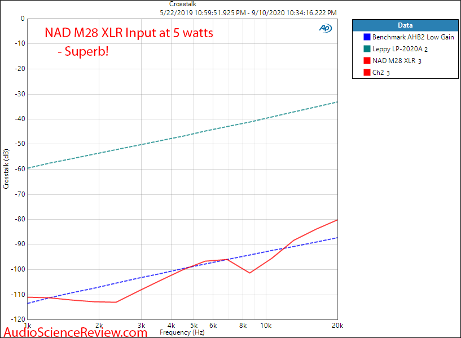The width and height of the screenshot is (461, 338).
Task: Click the "3k" frequency tick label
Action: [142, 326]
